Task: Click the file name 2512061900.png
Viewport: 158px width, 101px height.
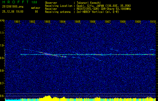Action: [x=13, y=7]
